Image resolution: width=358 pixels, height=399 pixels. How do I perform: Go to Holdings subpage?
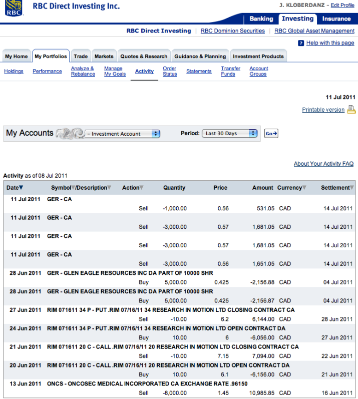click(14, 71)
